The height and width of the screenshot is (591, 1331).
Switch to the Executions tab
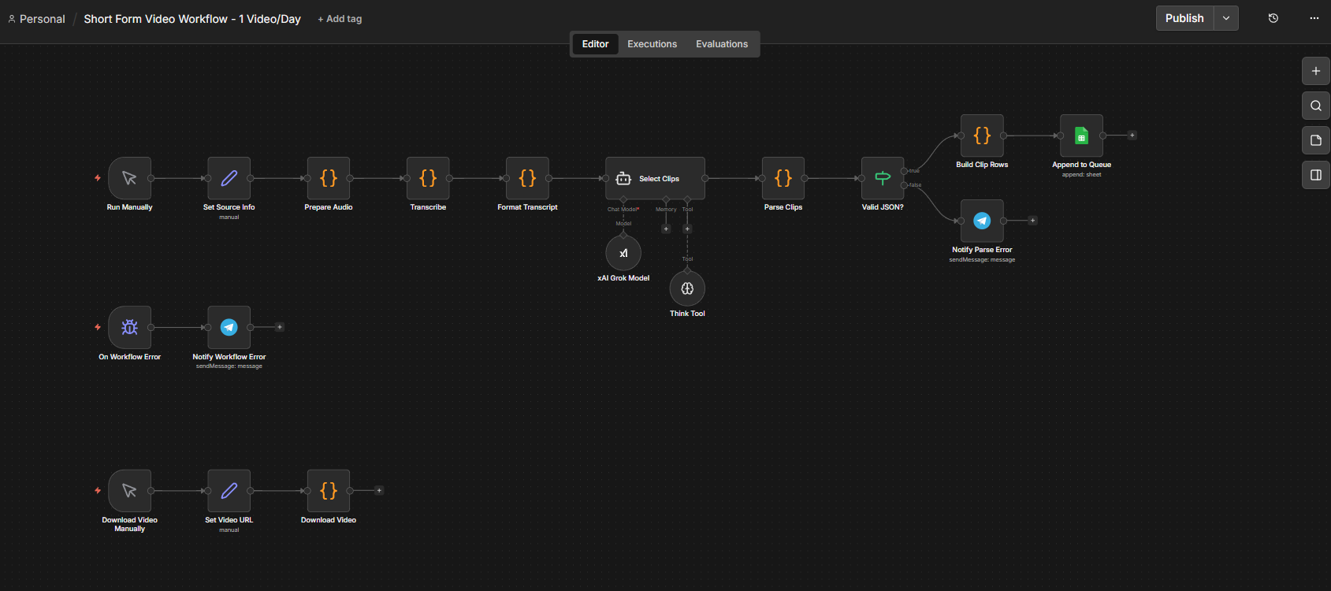pos(652,44)
